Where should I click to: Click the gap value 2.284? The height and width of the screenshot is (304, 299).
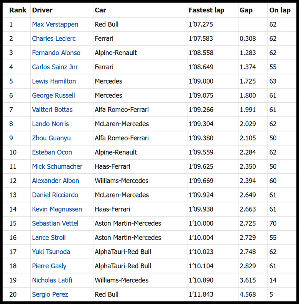248,153
